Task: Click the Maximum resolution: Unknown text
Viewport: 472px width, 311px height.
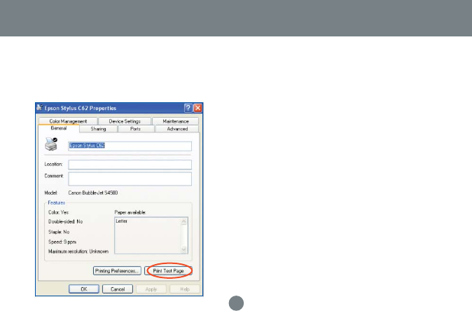Action: [x=78, y=251]
